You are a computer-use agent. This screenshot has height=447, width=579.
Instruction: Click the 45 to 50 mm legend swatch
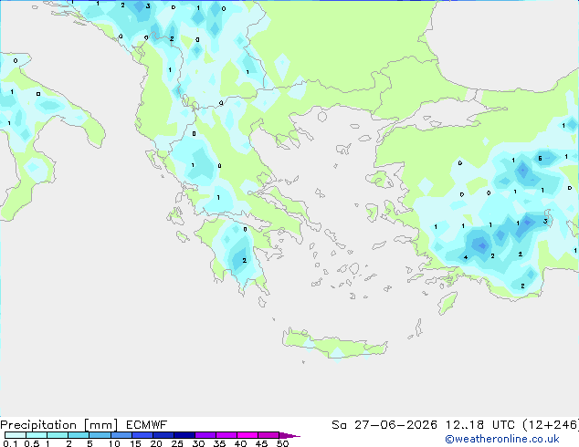268,435
